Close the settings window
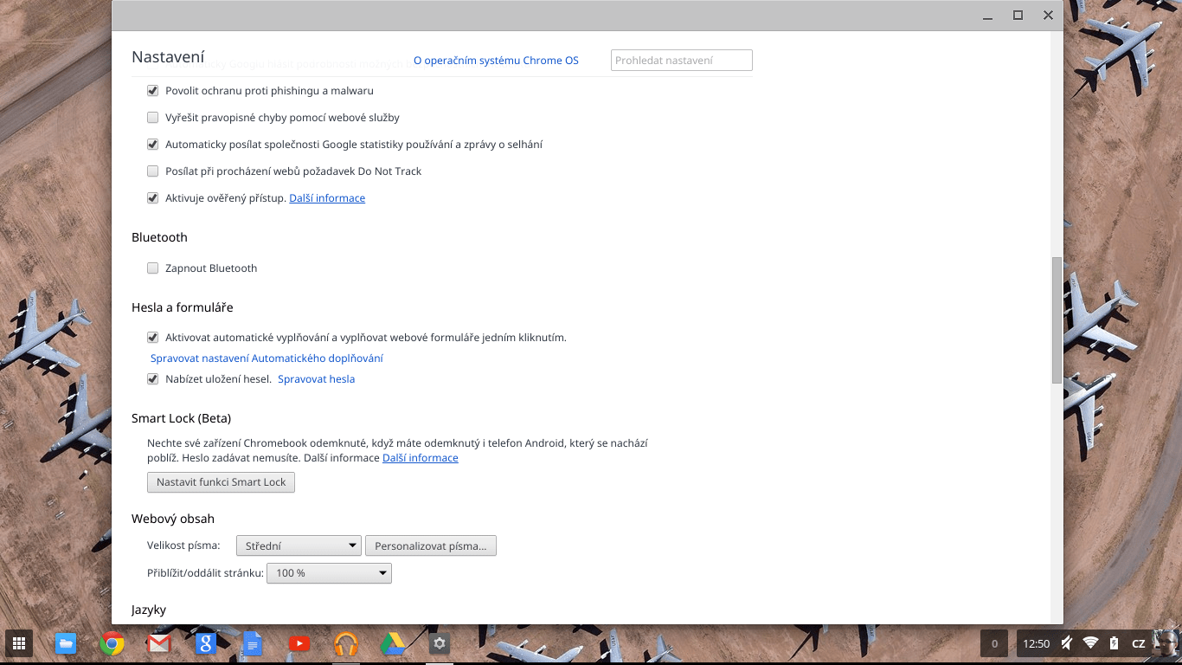The height and width of the screenshot is (665, 1182). [1048, 15]
